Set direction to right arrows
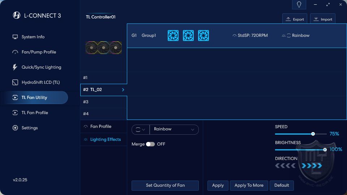This screenshot has height=195, width=347. 312,166
